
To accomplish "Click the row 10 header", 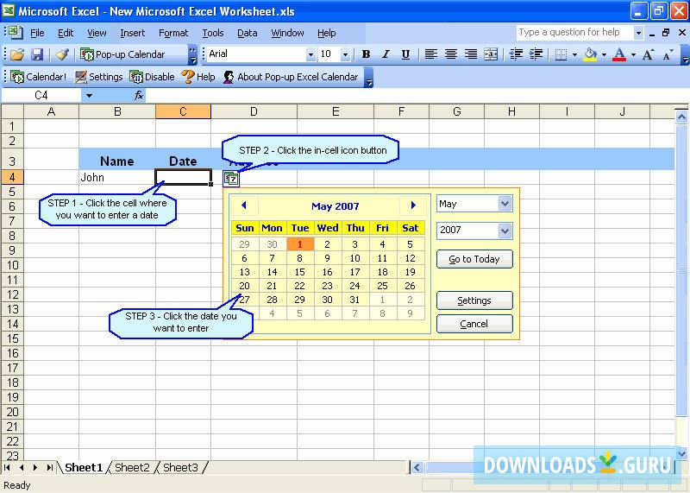I will point(12,265).
